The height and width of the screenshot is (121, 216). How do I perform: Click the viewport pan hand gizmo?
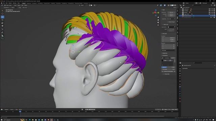tap(158, 20)
